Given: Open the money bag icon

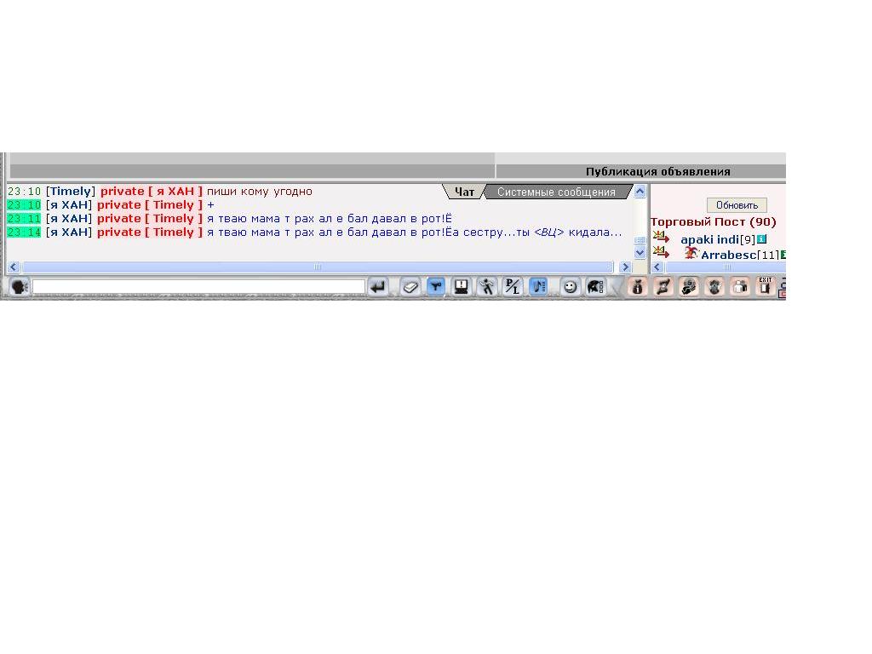Looking at the screenshot, I should (638, 287).
